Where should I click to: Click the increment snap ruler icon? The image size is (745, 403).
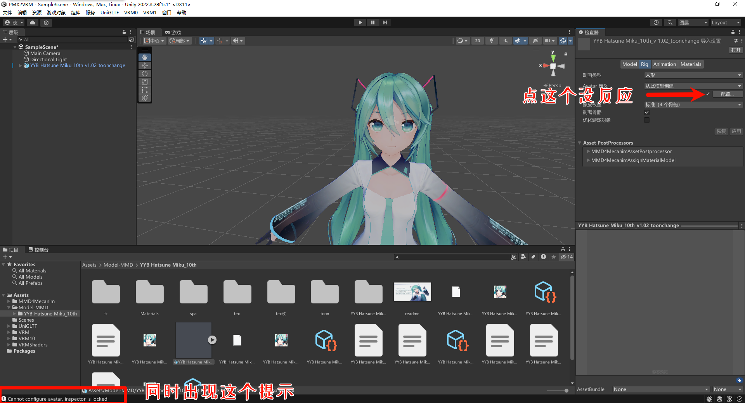pyautogui.click(x=235, y=41)
